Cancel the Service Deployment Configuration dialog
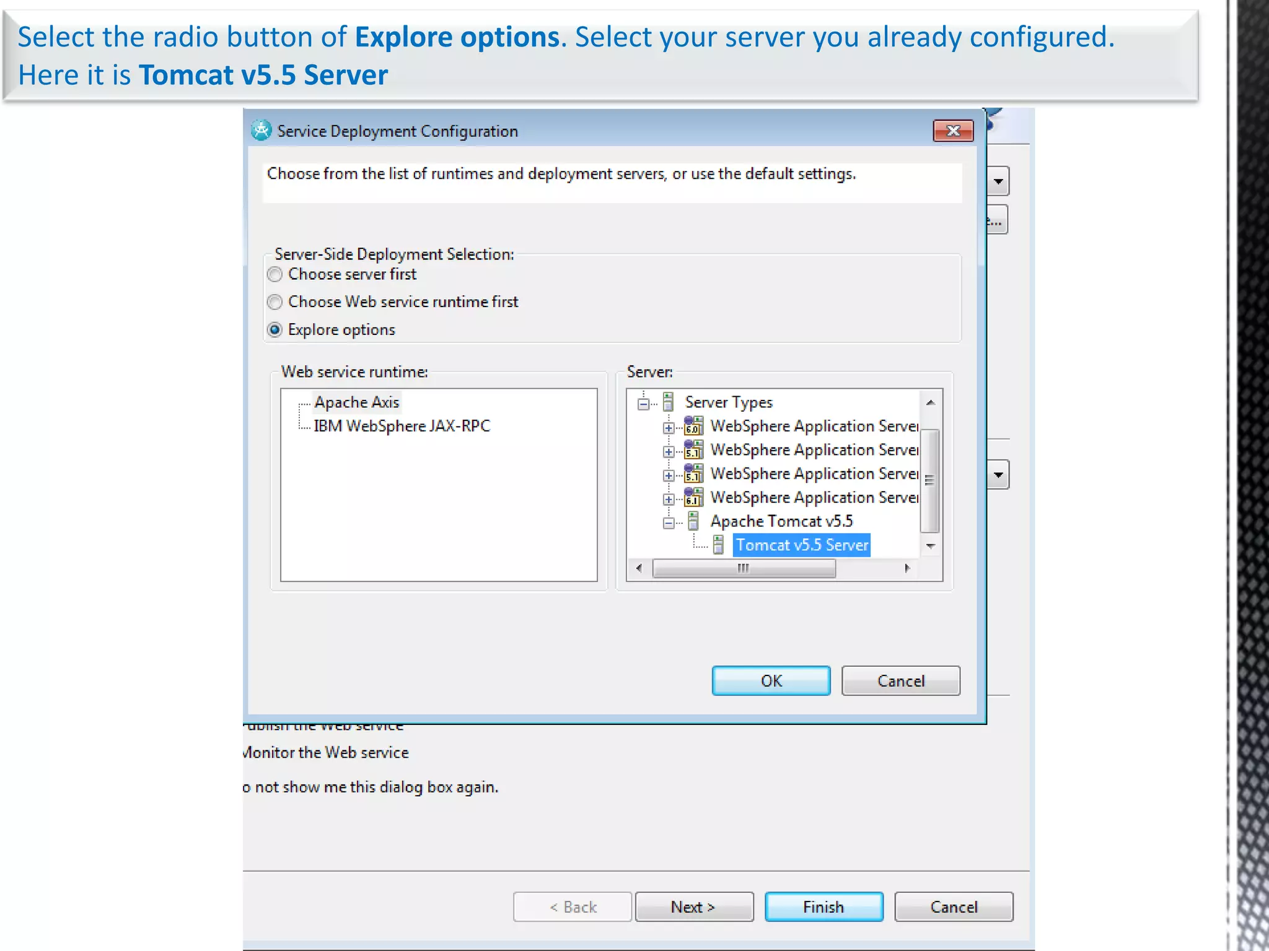The image size is (1269, 951). point(900,681)
